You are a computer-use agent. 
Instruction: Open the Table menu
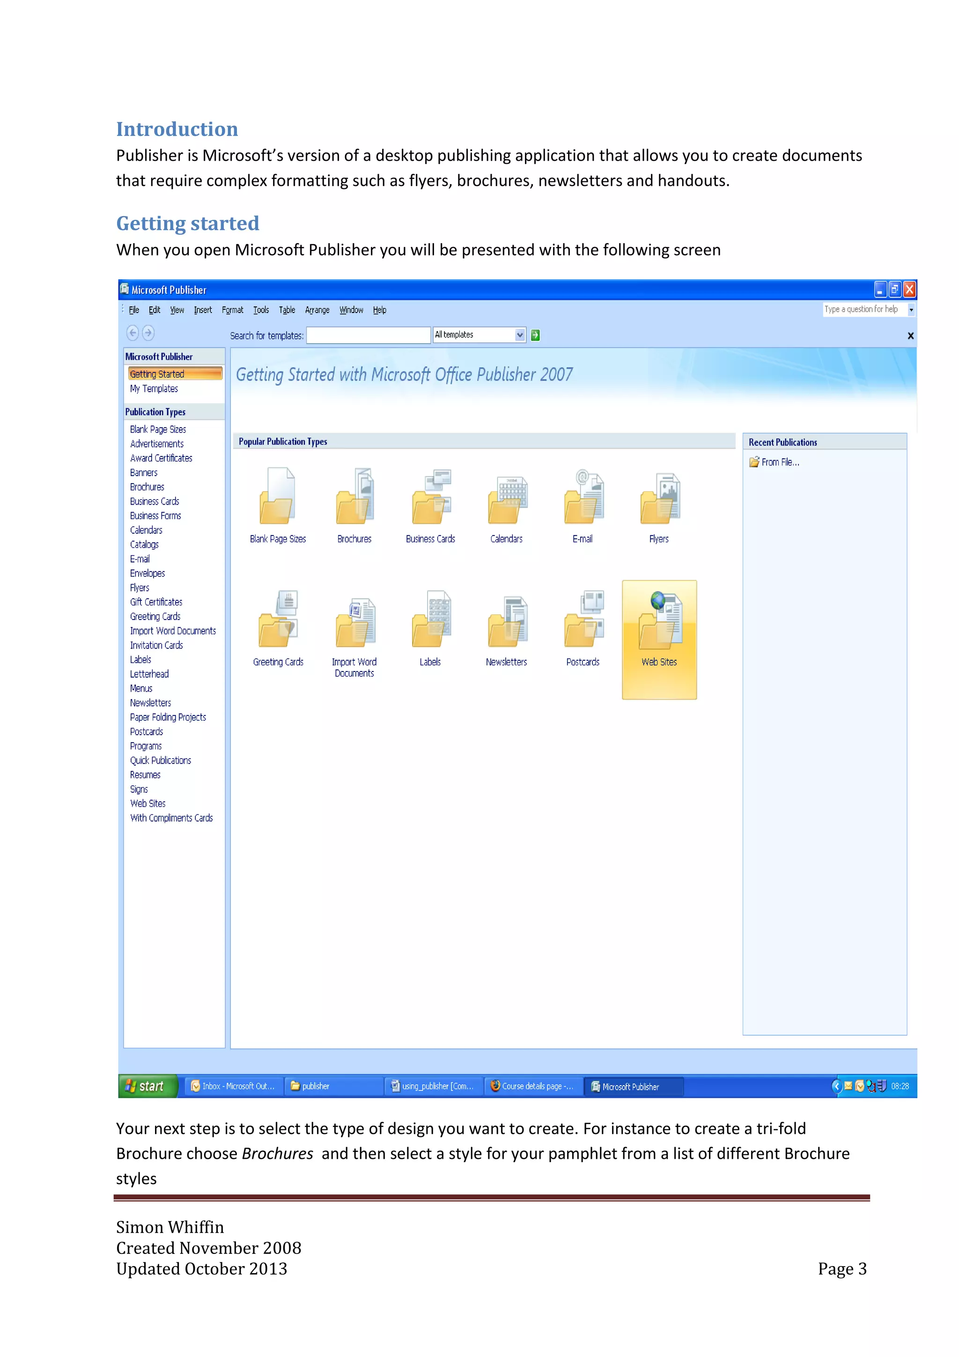pos(287,310)
